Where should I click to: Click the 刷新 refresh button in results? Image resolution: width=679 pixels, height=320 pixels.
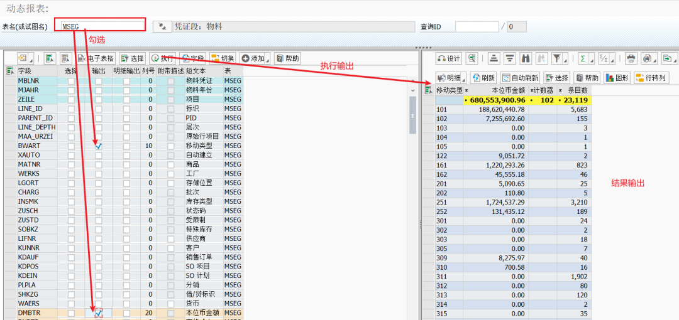[483, 78]
